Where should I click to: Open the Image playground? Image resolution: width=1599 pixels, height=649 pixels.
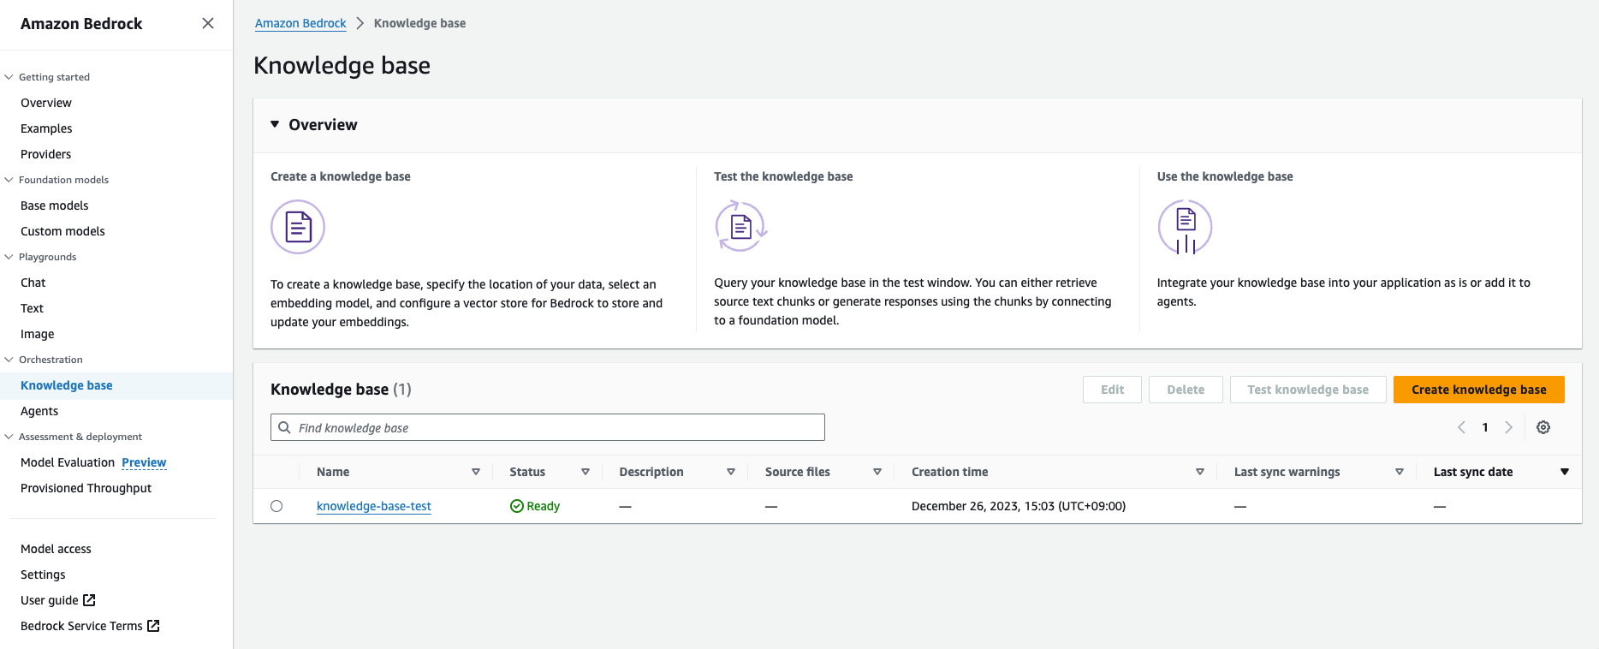[x=38, y=334]
